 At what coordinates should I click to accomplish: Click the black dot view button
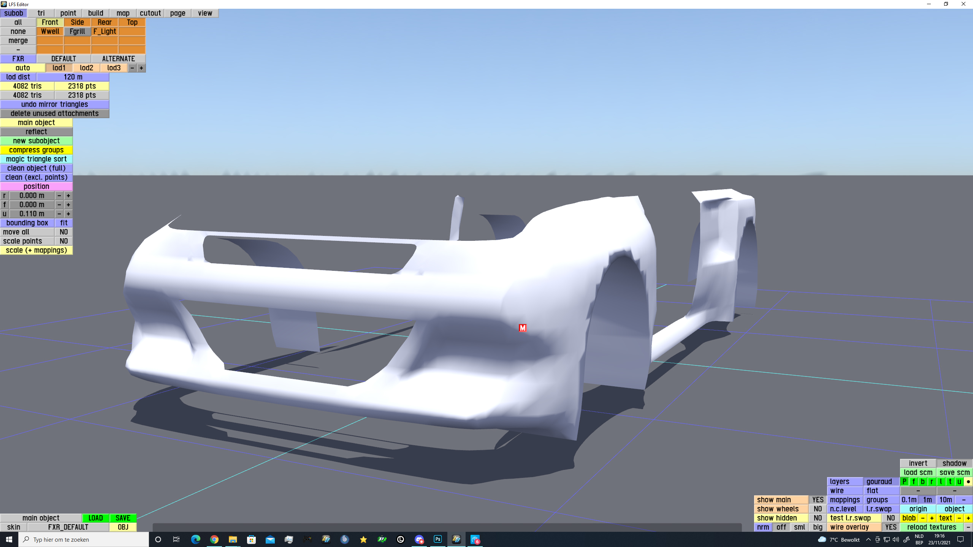[968, 482]
